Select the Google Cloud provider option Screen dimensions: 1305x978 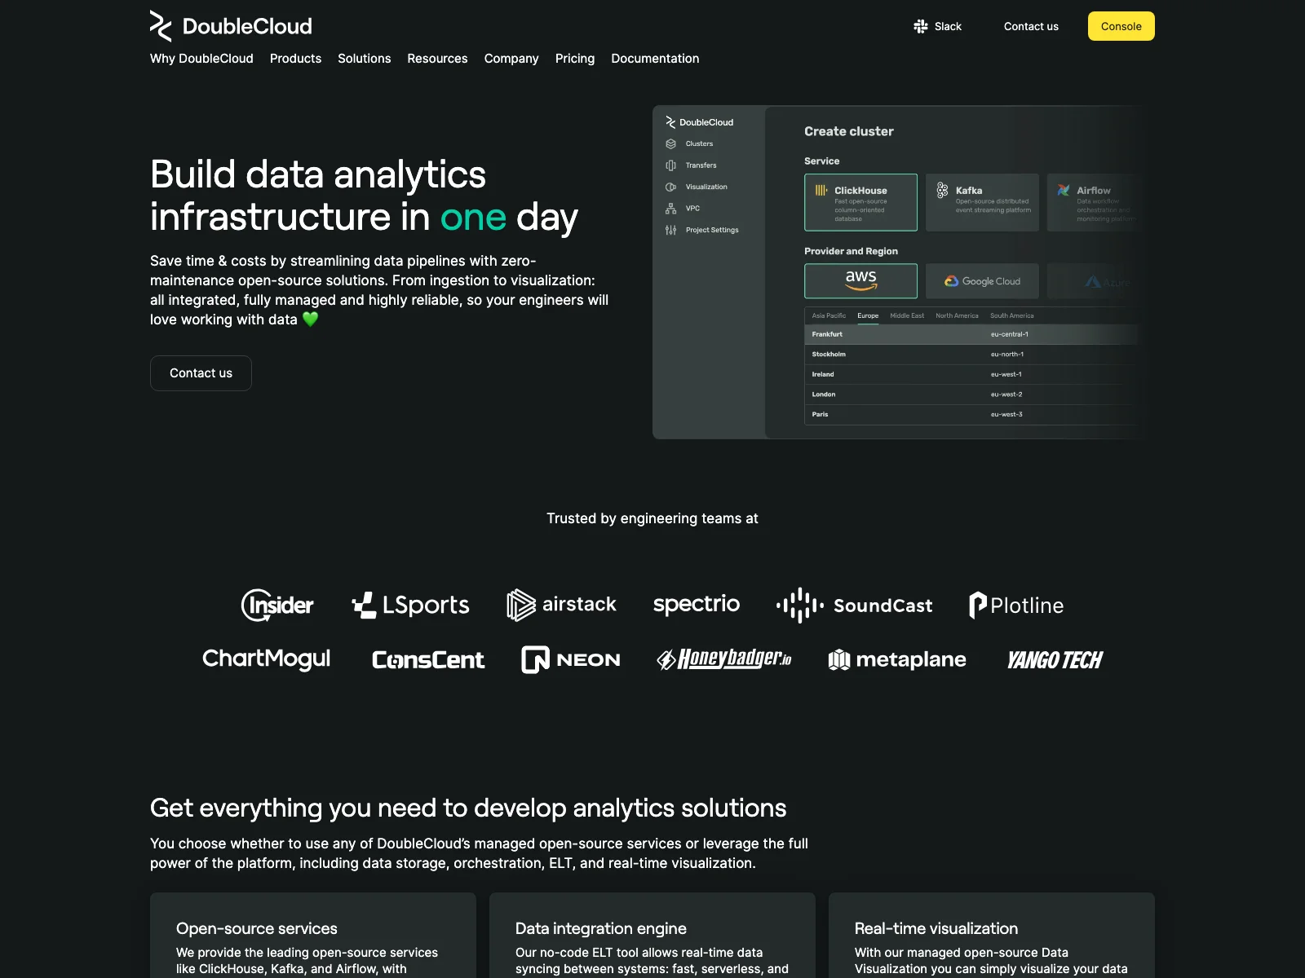982,281
